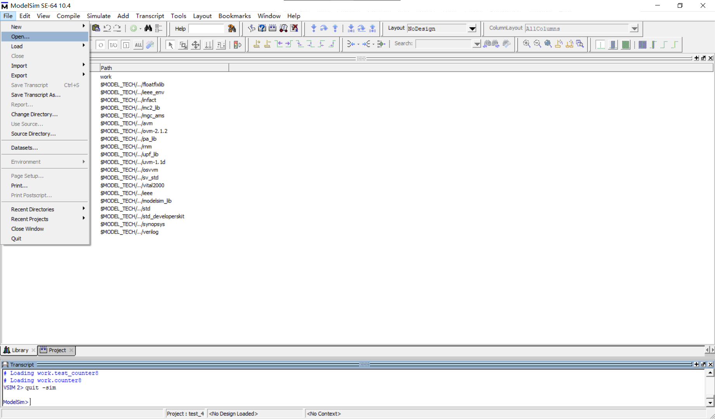This screenshot has width=715, height=419.
Task: Click the Zoom Out magnifier icon
Action: (x=538, y=44)
